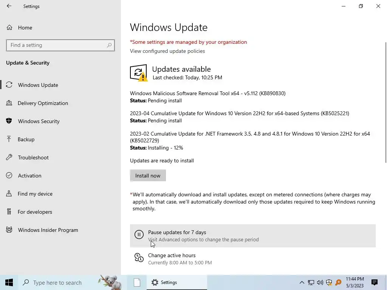This screenshot has height=290, width=387.
Task: Click the For developers tools icon
Action: click(9, 211)
